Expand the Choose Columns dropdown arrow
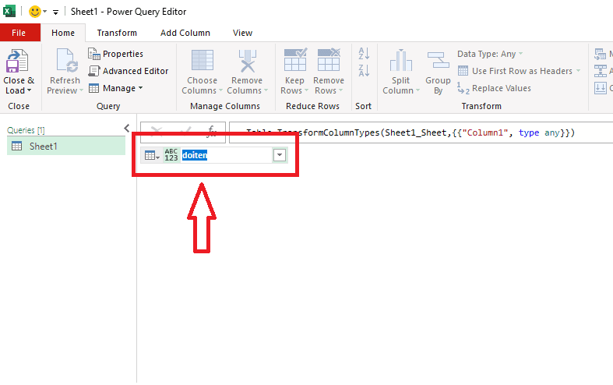The image size is (613, 385). coord(220,90)
